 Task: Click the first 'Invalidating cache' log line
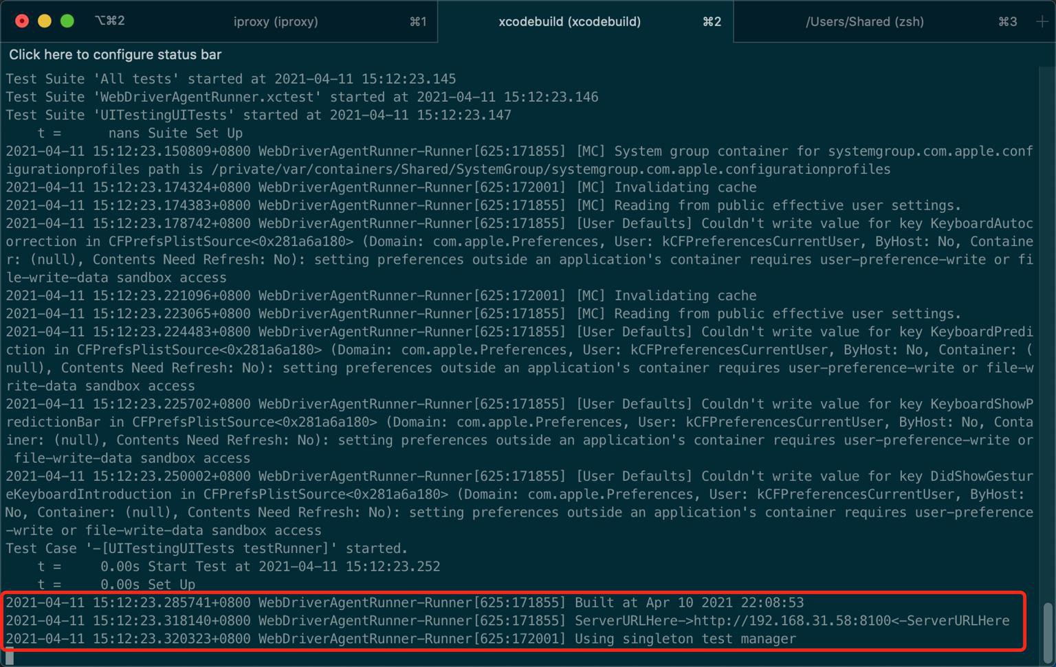pos(381,187)
